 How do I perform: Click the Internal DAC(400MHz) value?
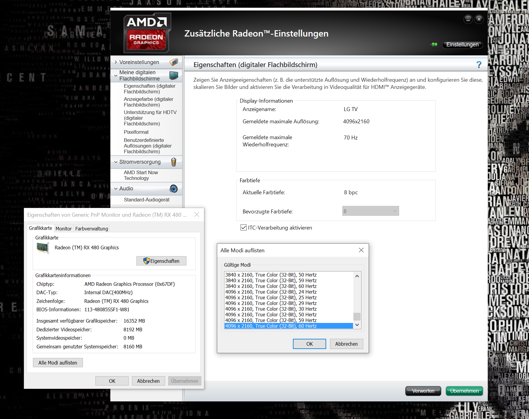point(108,292)
